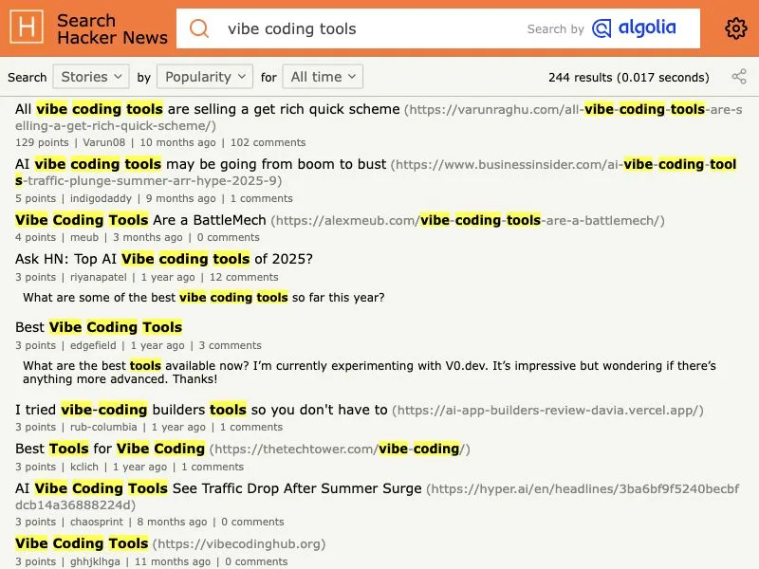This screenshot has width=759, height=569.
Task: Open the Popularity sort dropdown
Action: coord(205,77)
